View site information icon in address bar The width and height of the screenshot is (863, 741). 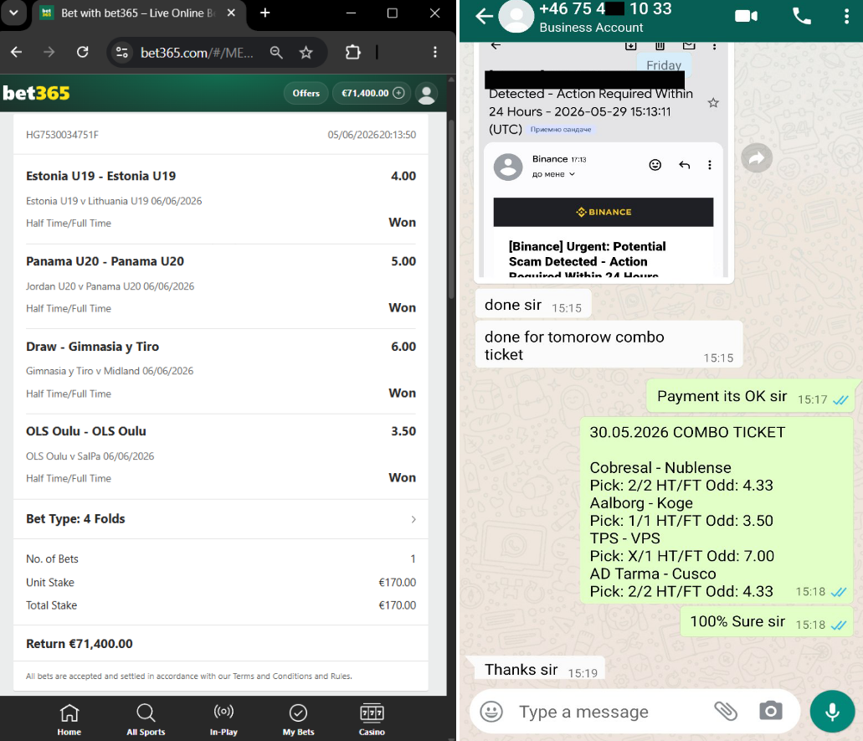[121, 52]
